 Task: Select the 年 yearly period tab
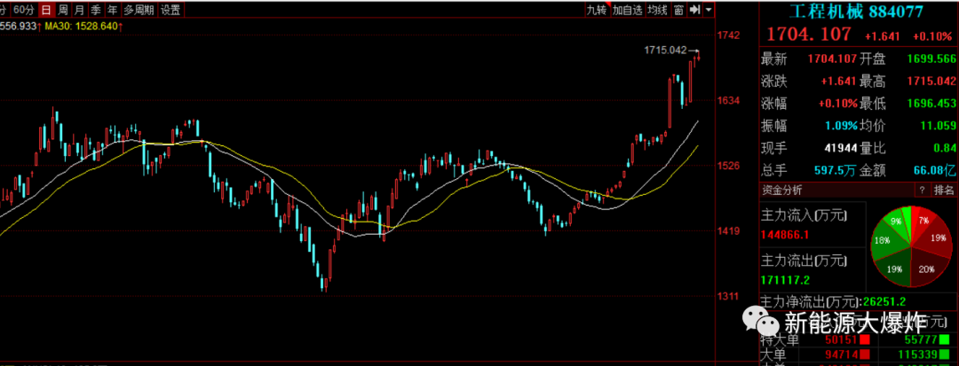coord(112,10)
